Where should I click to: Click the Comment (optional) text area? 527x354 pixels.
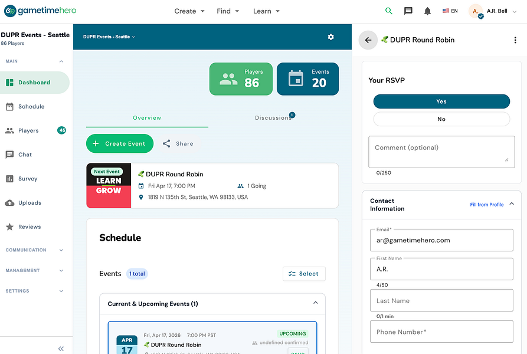441,152
